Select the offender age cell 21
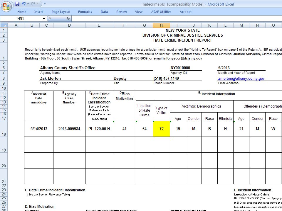Image resolution: width=282 pixels, height=211 pixels. pos(241,129)
